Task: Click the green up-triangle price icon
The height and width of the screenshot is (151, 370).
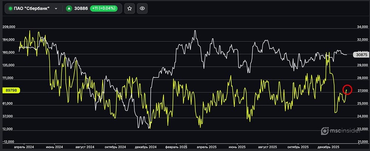Action: point(69,8)
